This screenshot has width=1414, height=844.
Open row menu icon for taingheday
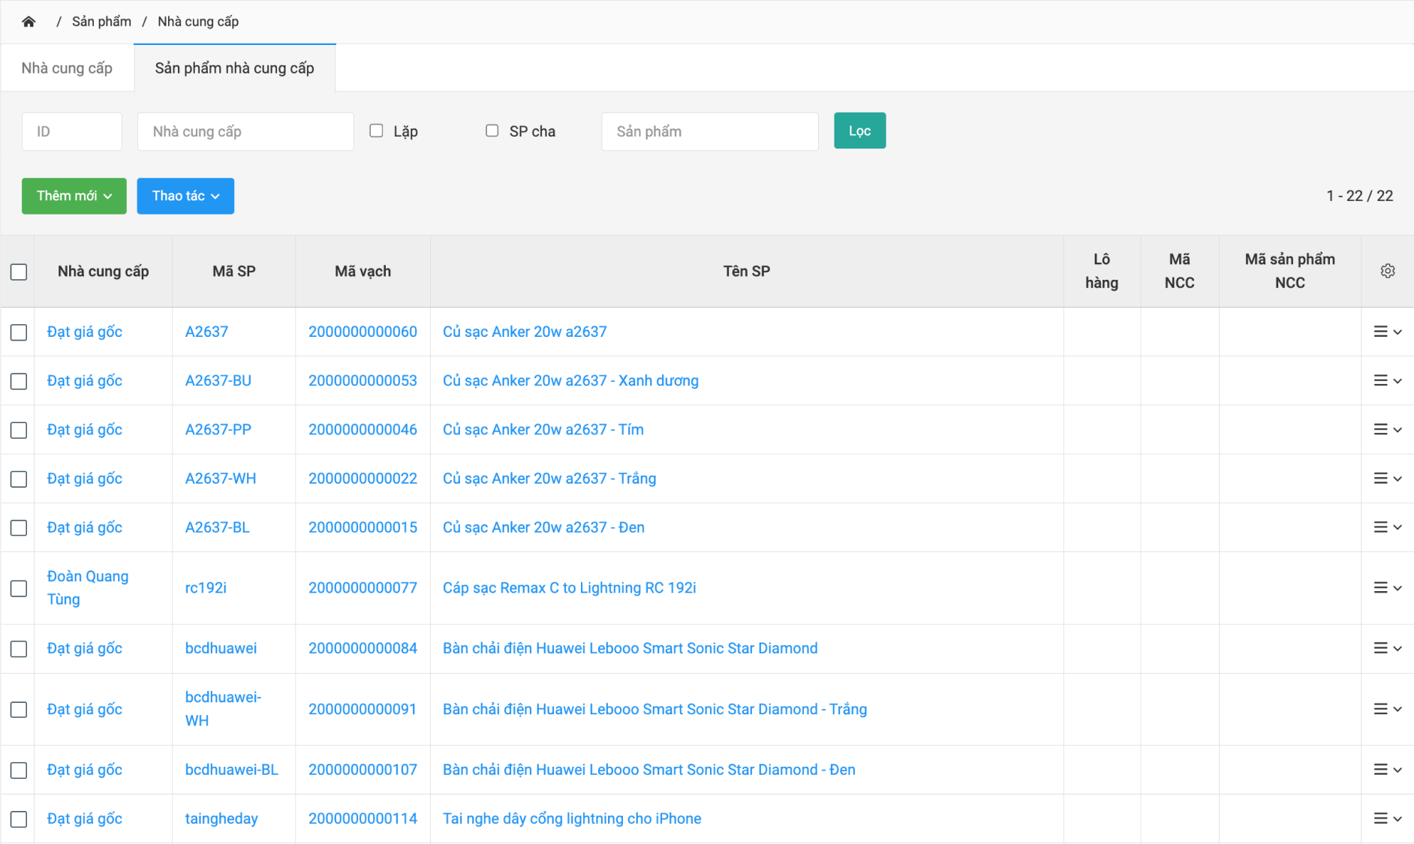coord(1387,818)
